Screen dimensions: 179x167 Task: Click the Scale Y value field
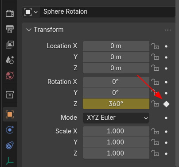click(x=116, y=142)
